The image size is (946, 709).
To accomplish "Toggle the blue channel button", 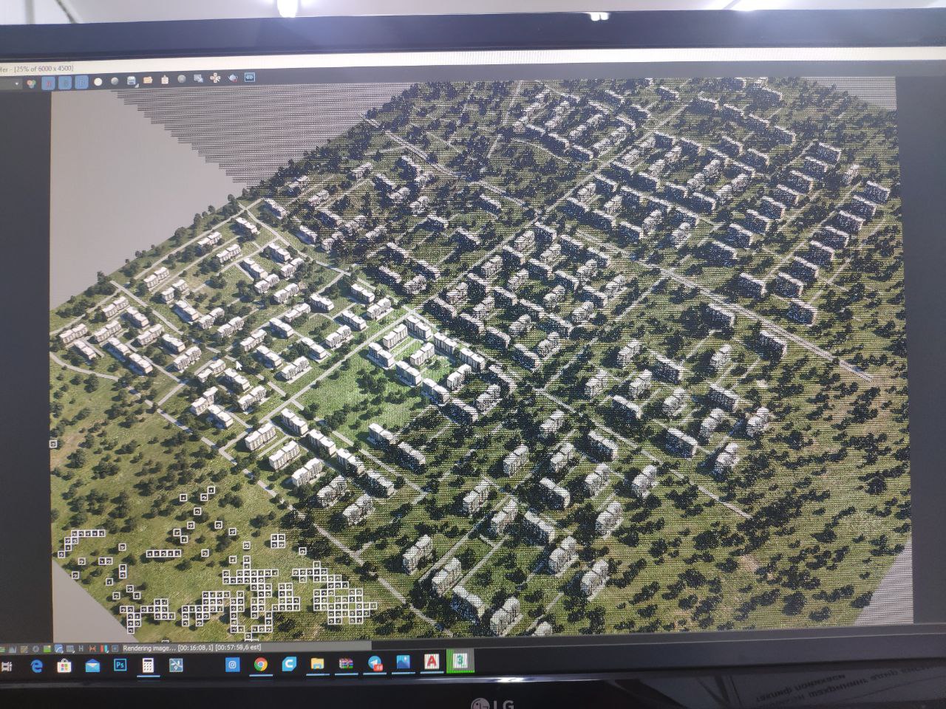I will [81, 82].
